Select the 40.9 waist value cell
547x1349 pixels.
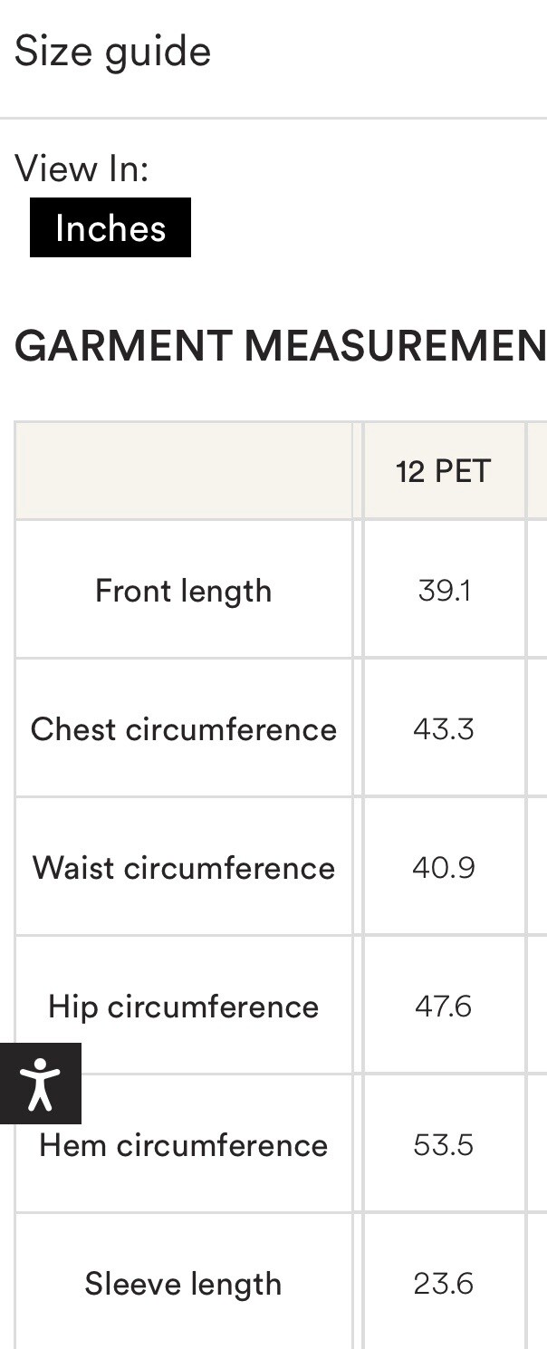tap(444, 868)
